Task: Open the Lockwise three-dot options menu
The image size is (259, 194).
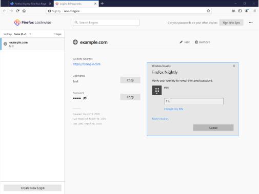Action: coord(251,23)
